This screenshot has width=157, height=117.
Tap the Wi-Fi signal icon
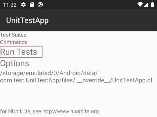(x=140, y=5)
